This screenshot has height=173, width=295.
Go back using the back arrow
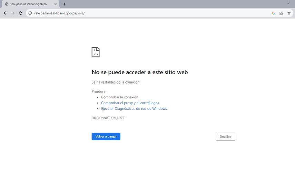(5, 13)
